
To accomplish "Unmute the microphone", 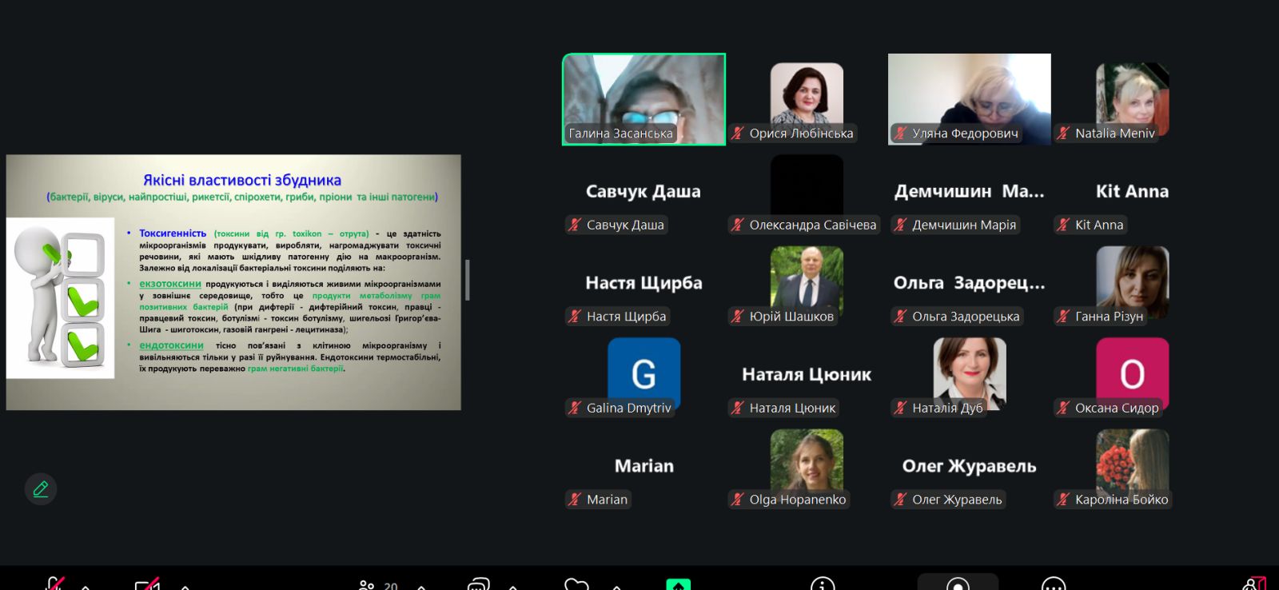I will point(54,584).
